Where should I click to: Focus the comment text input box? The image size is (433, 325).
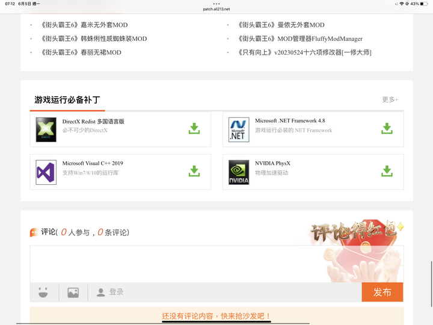point(216,264)
